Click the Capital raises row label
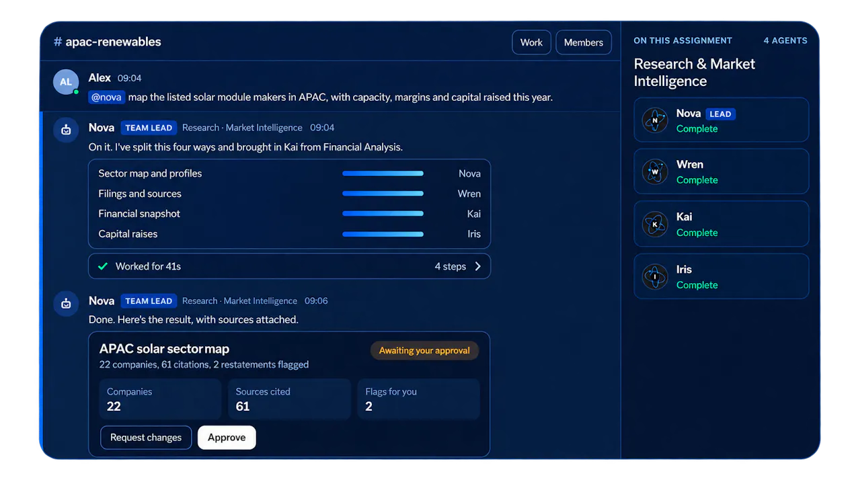The image size is (854, 480). point(128,234)
